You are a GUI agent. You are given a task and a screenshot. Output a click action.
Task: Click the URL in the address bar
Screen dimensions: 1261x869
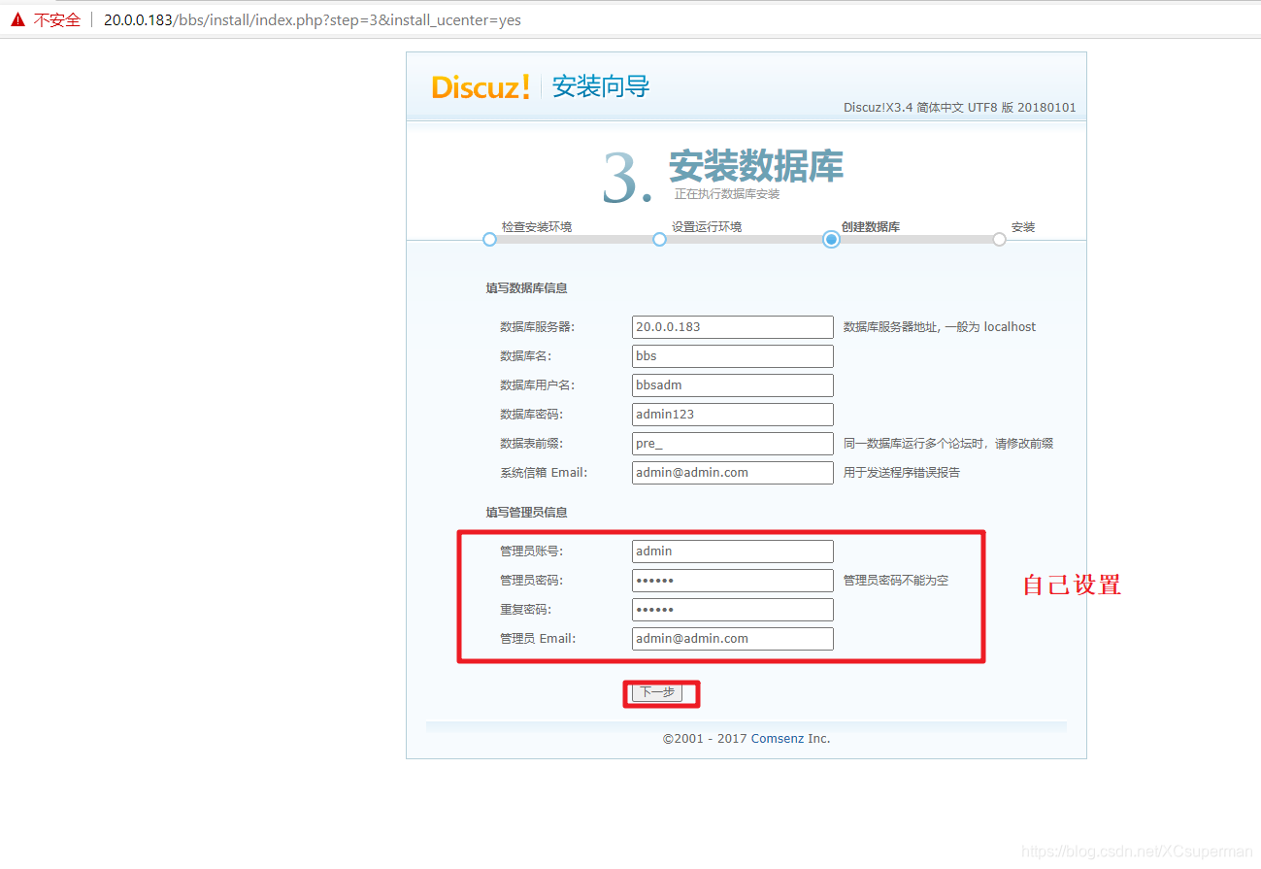point(313,19)
